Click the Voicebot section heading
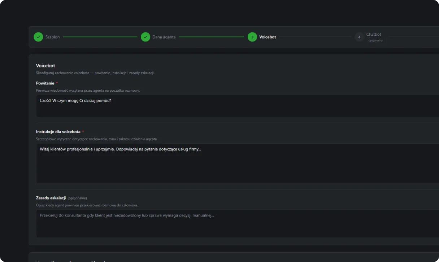Viewport: 439px width, 262px height. (45, 66)
